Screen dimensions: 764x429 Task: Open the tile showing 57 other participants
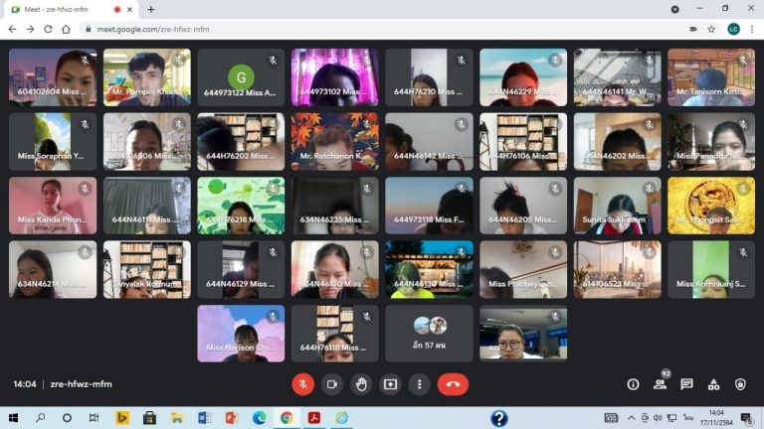[429, 333]
